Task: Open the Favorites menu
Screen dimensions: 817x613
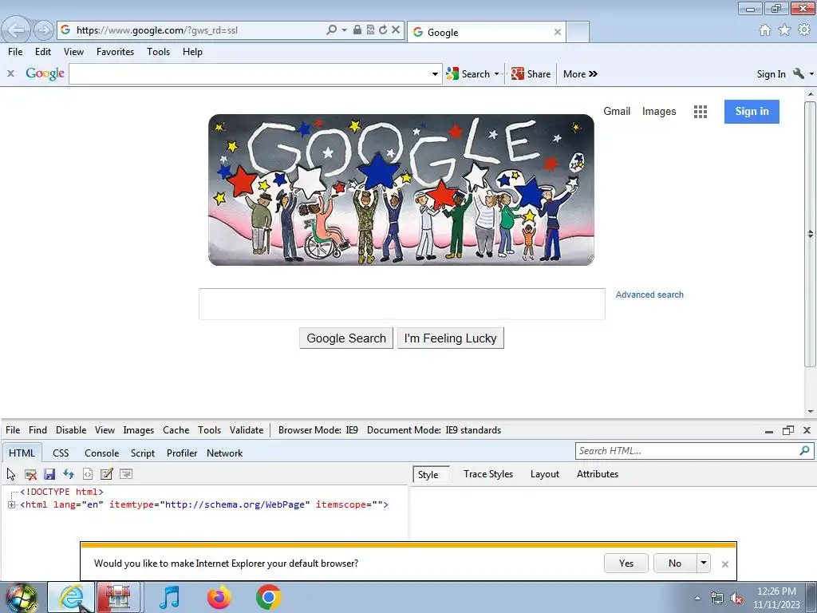Action: click(x=115, y=52)
